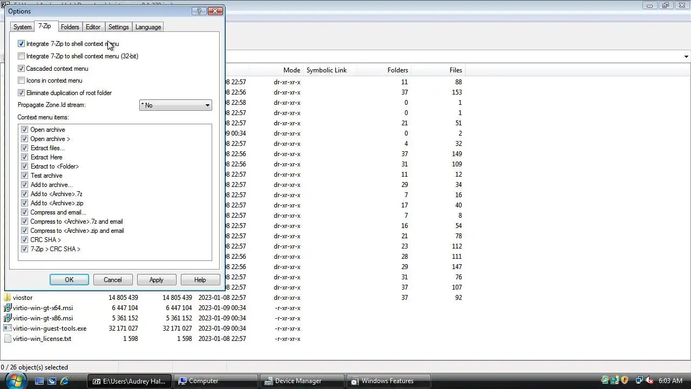Click the network tray icon
691x389 pixels.
click(639, 380)
